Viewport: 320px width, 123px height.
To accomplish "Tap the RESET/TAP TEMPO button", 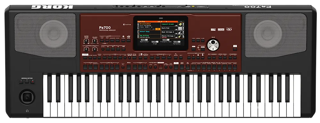I will point(166,67).
